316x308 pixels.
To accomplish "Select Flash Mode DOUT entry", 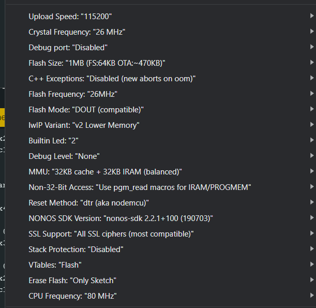I will (161, 110).
